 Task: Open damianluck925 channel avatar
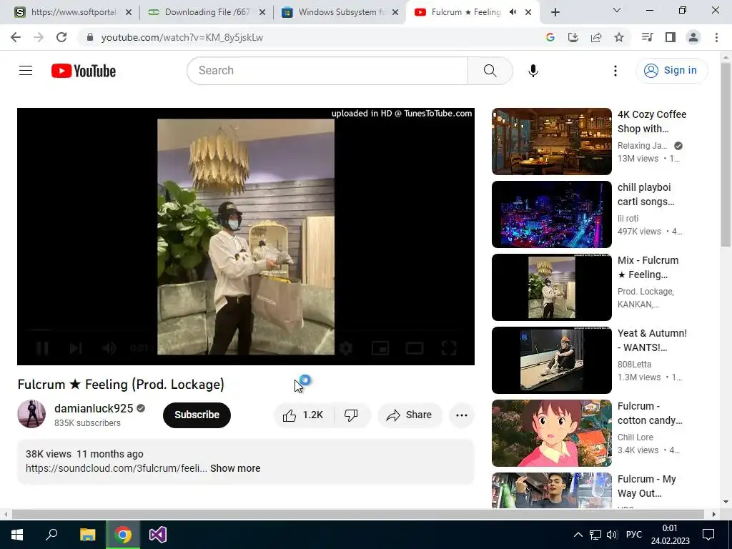31,414
